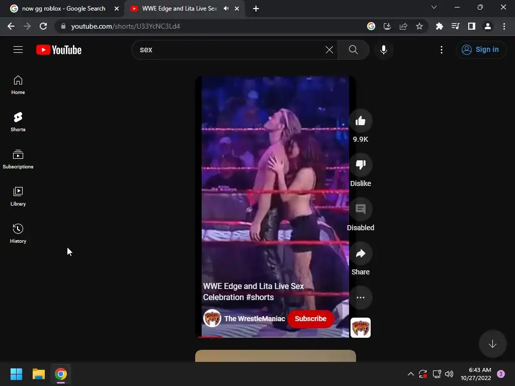Go forward in browser history
The width and height of the screenshot is (515, 386).
point(27,26)
